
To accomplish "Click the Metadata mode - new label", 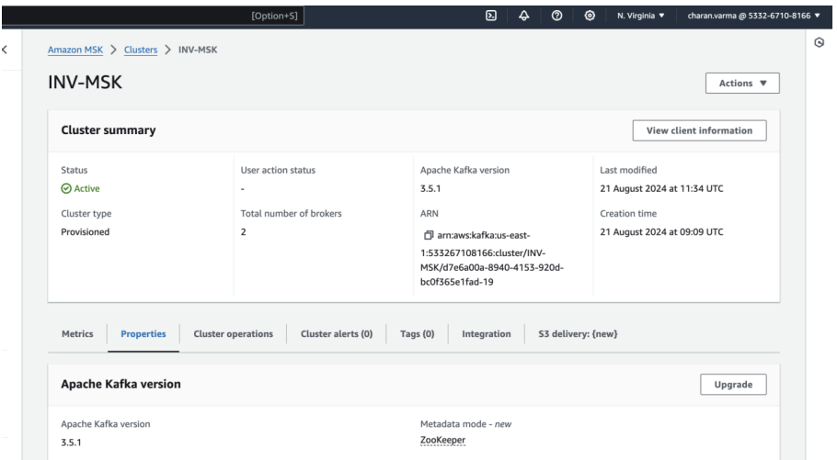I will click(x=465, y=424).
